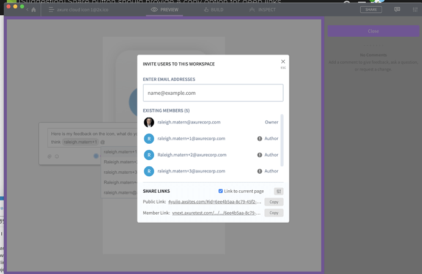Click the comments icon in top toolbar
The image size is (422, 274).
pyautogui.click(x=397, y=10)
